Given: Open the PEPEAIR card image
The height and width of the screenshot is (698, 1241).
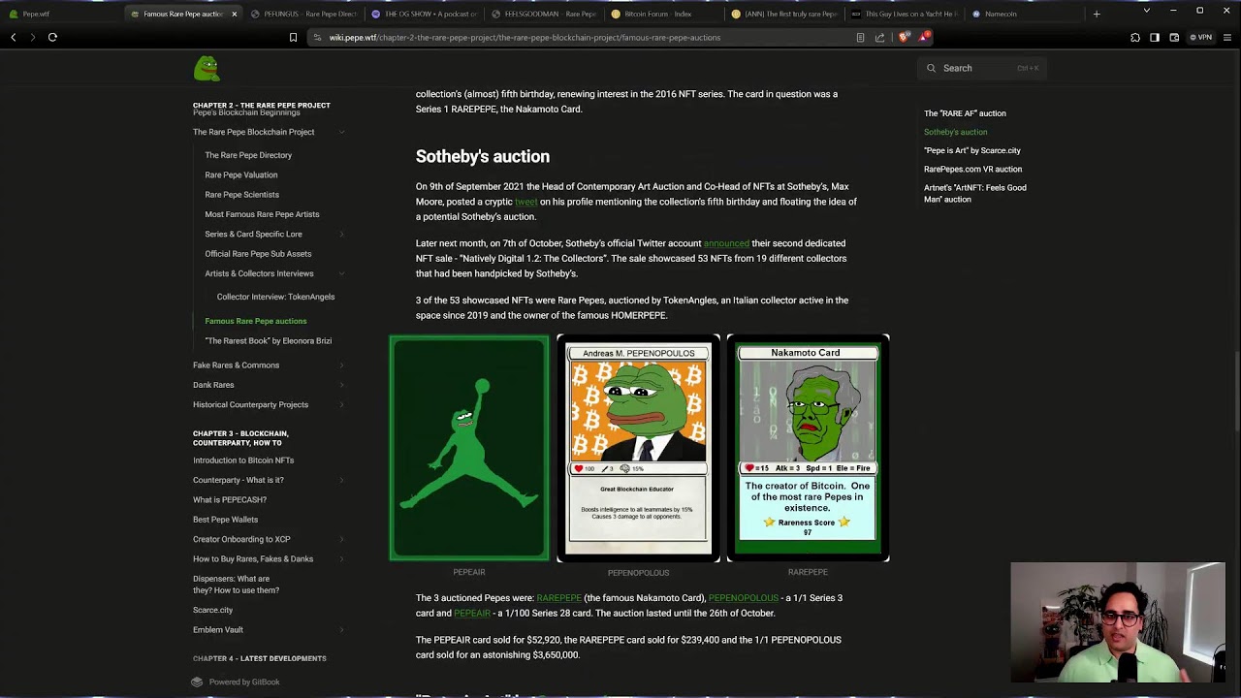Looking at the screenshot, I should click(x=469, y=448).
